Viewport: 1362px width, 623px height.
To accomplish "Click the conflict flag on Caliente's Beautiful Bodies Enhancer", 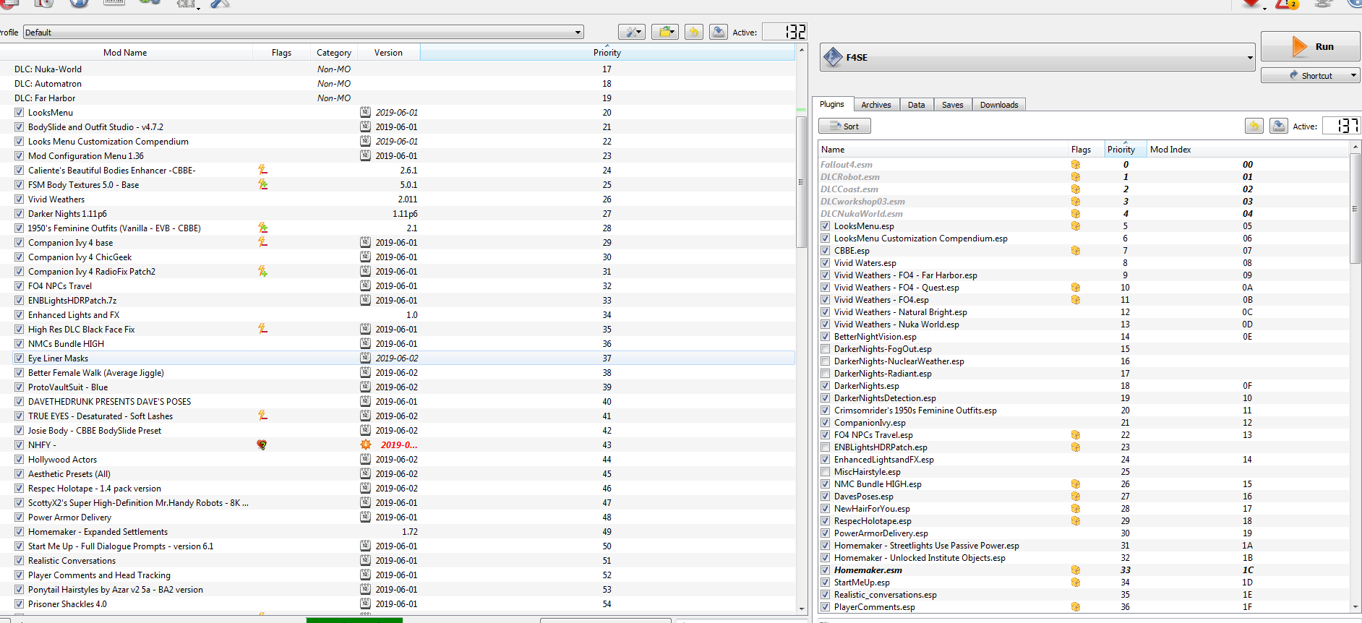I will coord(262,170).
